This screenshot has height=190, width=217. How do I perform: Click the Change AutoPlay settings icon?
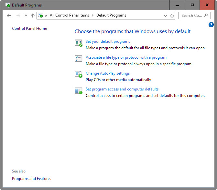pyautogui.click(x=79, y=74)
